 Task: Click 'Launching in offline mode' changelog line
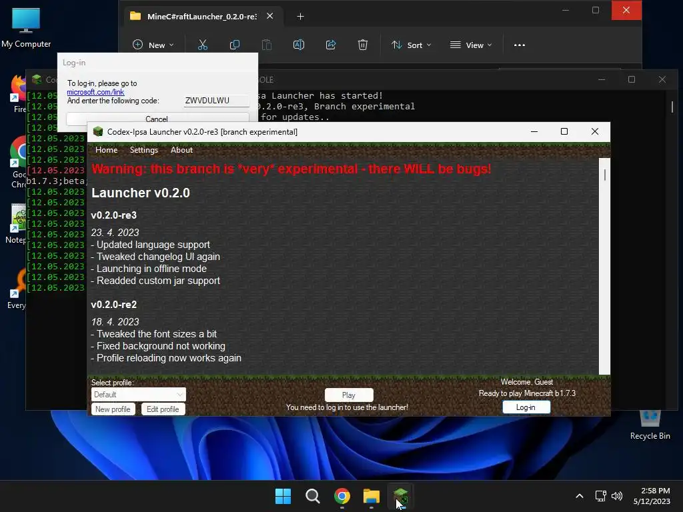pos(149,269)
